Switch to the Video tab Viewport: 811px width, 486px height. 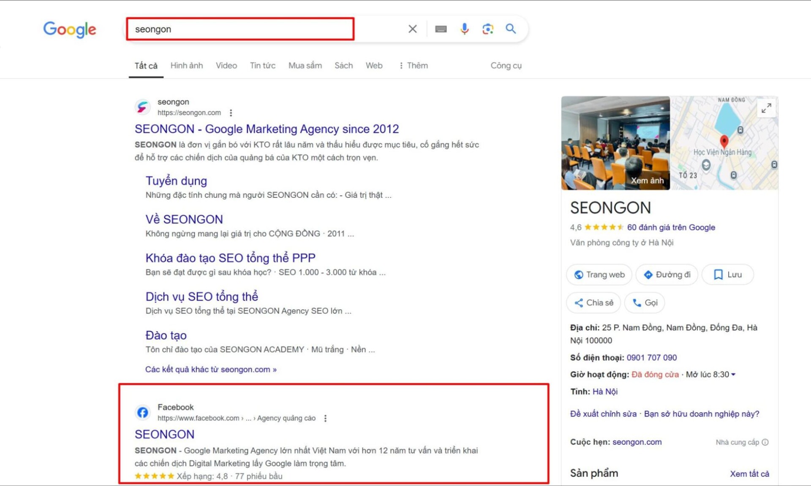coord(226,65)
